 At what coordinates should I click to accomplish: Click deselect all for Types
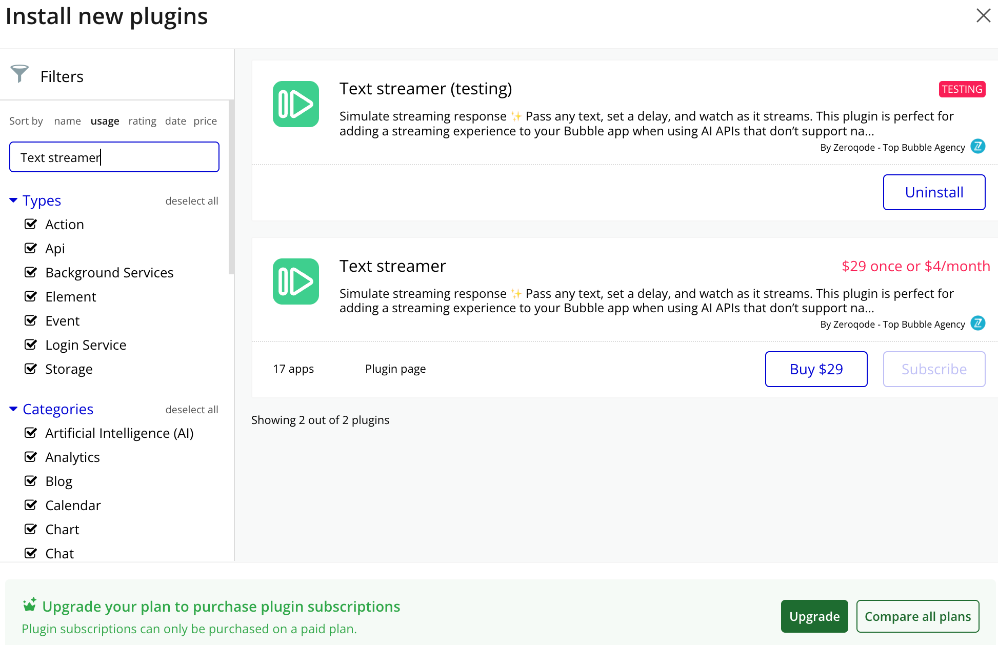pyautogui.click(x=192, y=201)
